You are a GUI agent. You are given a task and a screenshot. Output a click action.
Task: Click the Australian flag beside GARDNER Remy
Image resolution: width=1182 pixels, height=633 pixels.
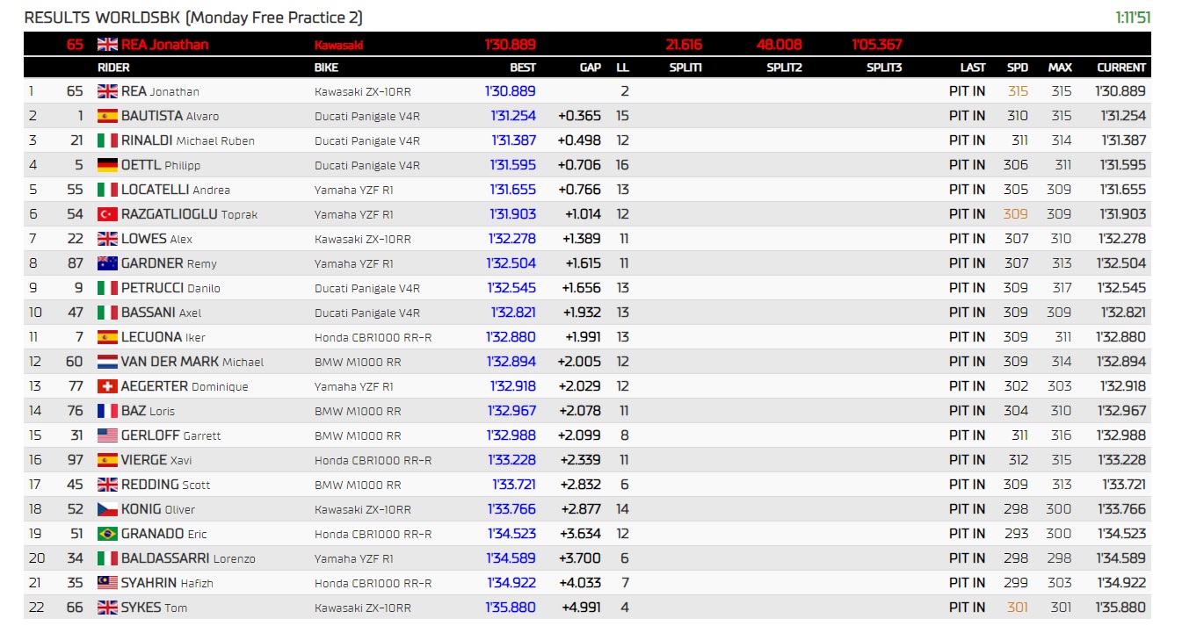[x=107, y=263]
